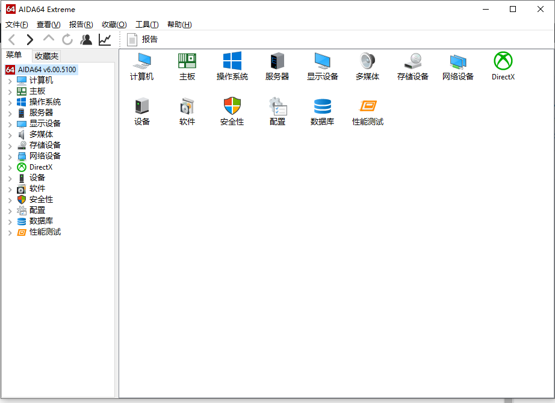The width and height of the screenshot is (555, 403).
Task: Open the 设备 device icon in main pane
Action: pos(142,111)
